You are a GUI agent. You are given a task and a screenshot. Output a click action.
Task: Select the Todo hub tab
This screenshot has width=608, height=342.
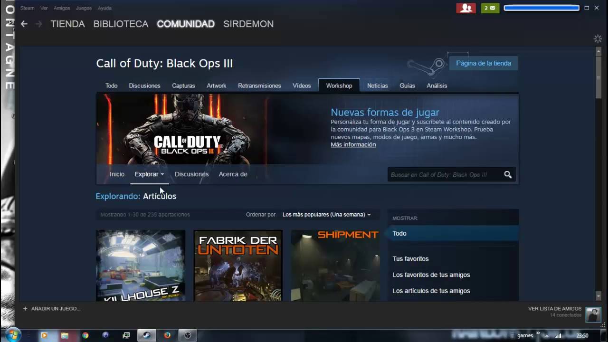click(x=112, y=85)
